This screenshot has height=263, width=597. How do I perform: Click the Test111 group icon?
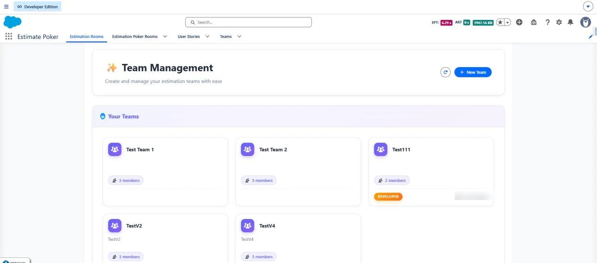pos(381,149)
